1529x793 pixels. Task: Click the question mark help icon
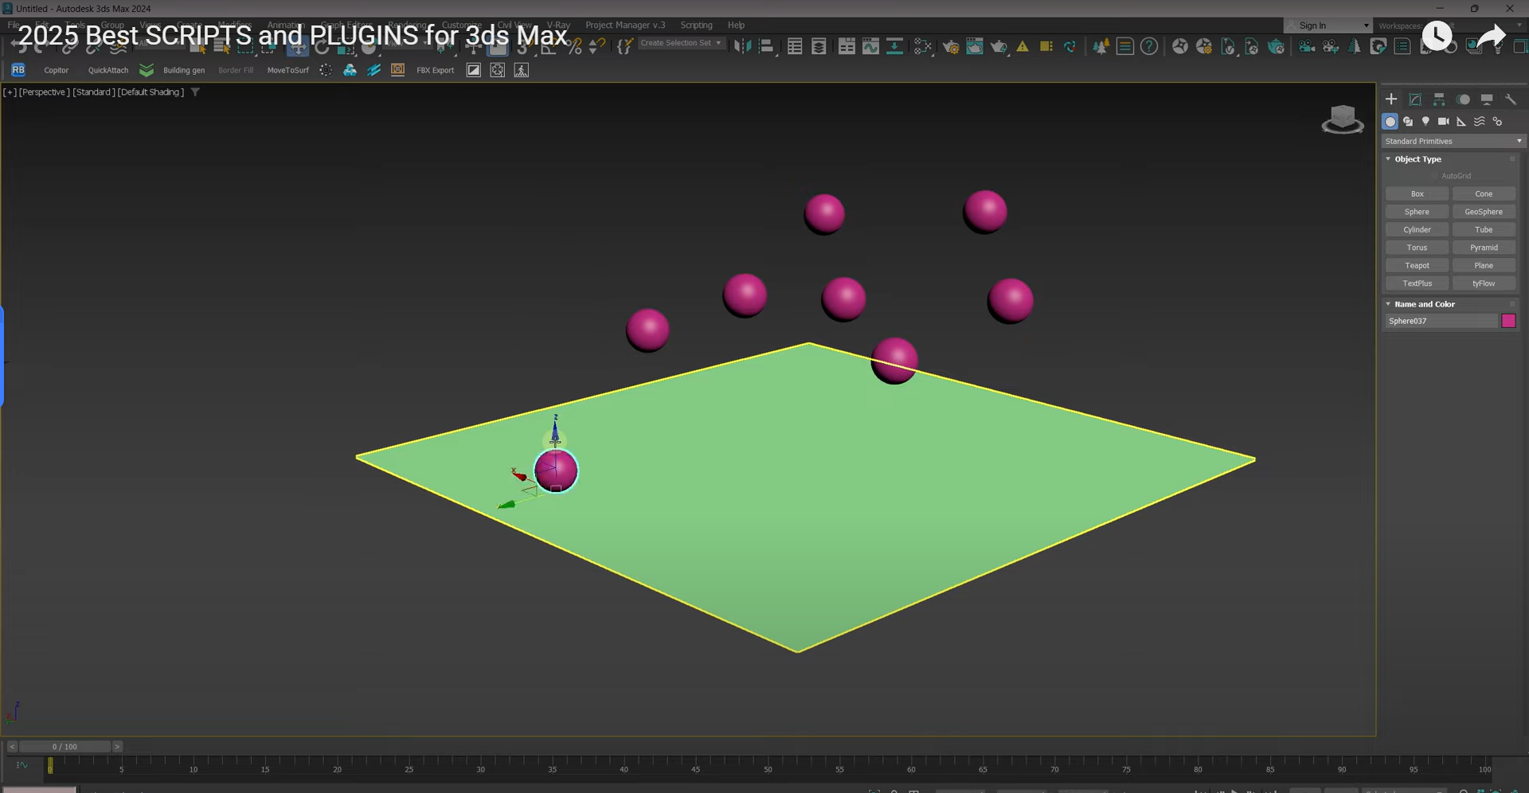coord(1148,46)
